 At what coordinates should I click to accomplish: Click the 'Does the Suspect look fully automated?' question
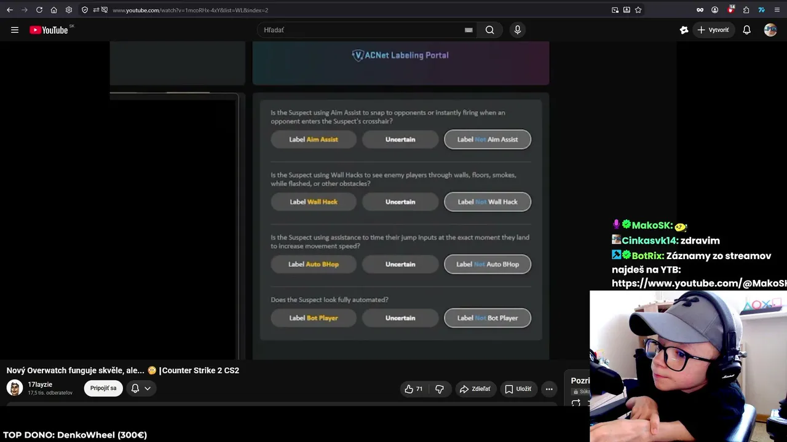330,300
